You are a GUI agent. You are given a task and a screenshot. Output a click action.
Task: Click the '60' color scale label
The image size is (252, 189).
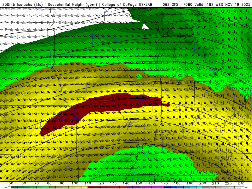click(24, 183)
